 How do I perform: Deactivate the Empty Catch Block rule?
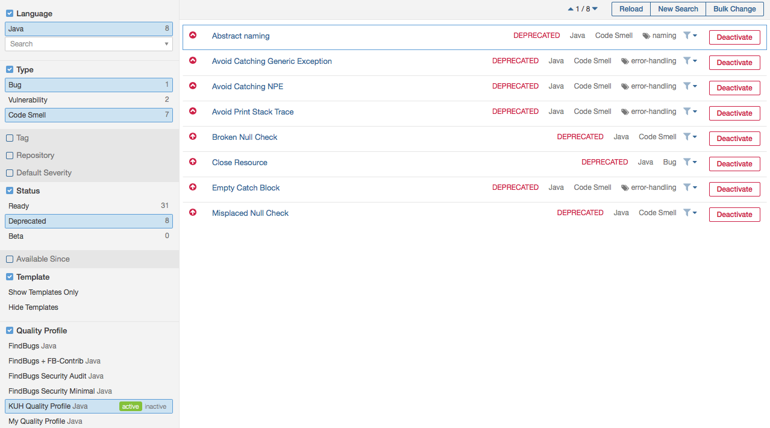[x=734, y=189]
